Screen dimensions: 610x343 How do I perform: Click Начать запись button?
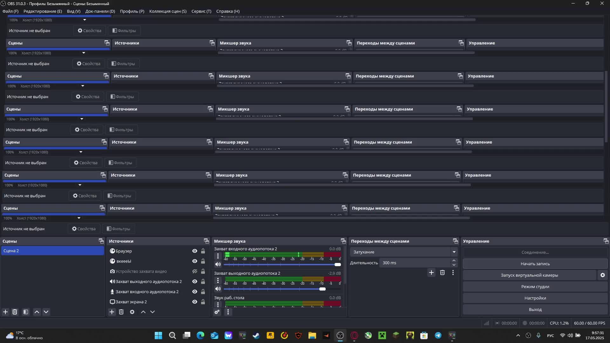click(535, 264)
